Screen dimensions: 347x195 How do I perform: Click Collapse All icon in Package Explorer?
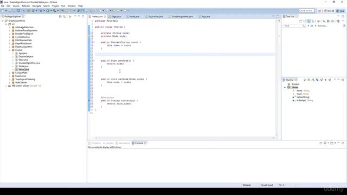click(x=60, y=17)
